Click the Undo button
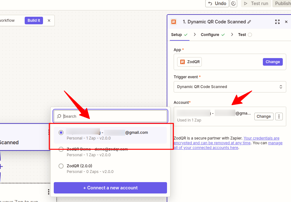The width and height of the screenshot is (291, 202). tap(217, 3)
